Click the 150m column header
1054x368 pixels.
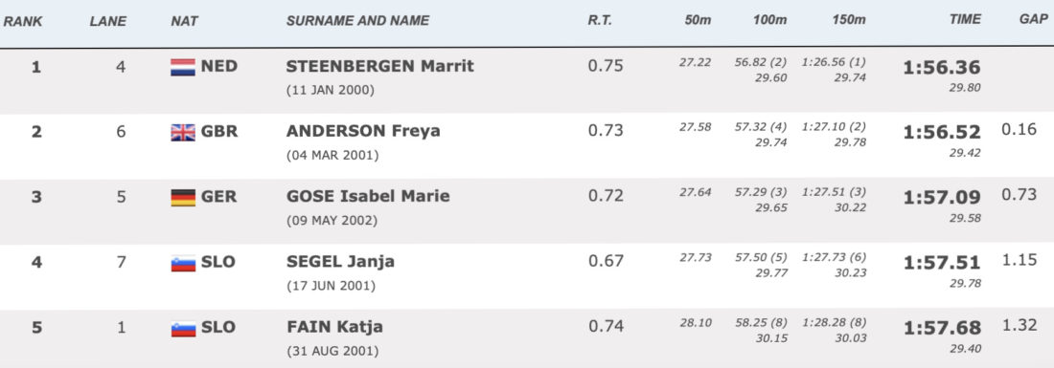(x=848, y=20)
